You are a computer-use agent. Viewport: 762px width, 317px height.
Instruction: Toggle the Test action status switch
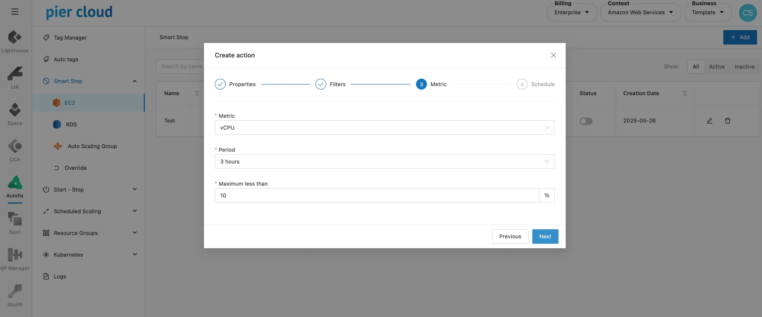(x=586, y=121)
